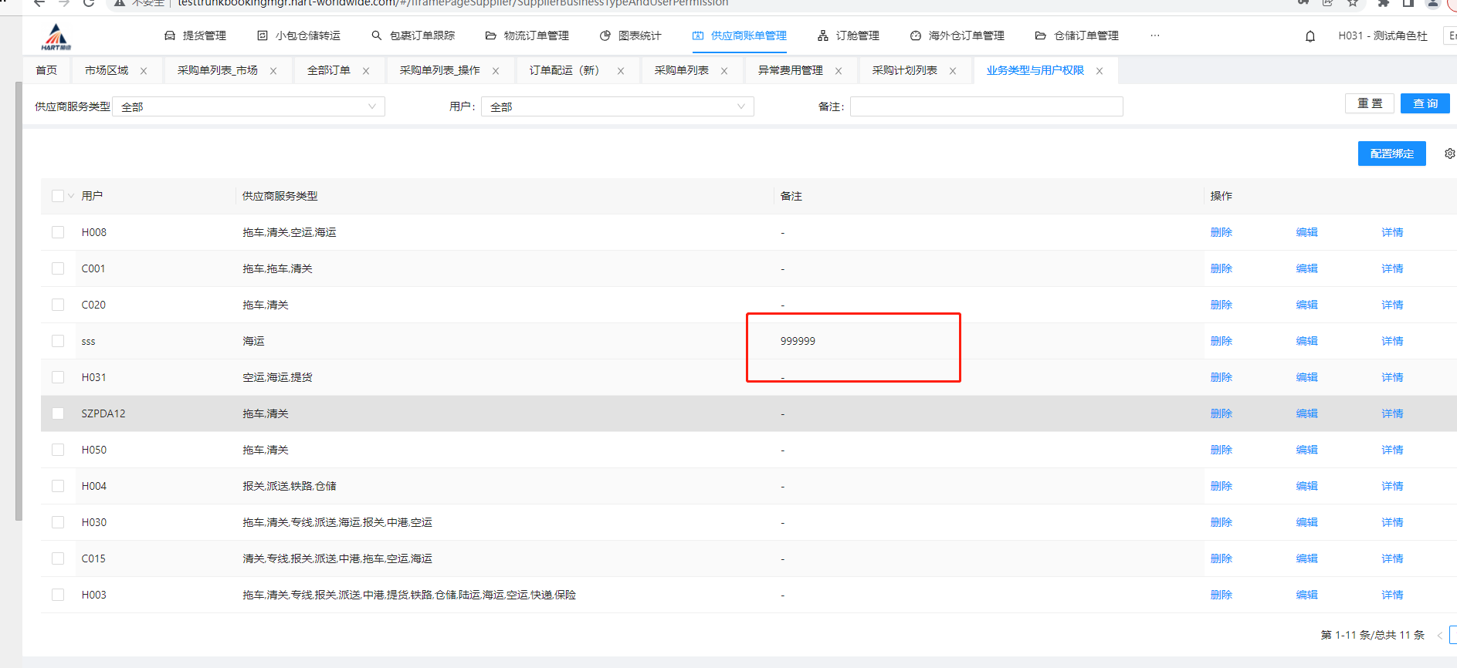This screenshot has height=668, width=1457.
Task: Open table column settings gear icon
Action: coord(1449,154)
